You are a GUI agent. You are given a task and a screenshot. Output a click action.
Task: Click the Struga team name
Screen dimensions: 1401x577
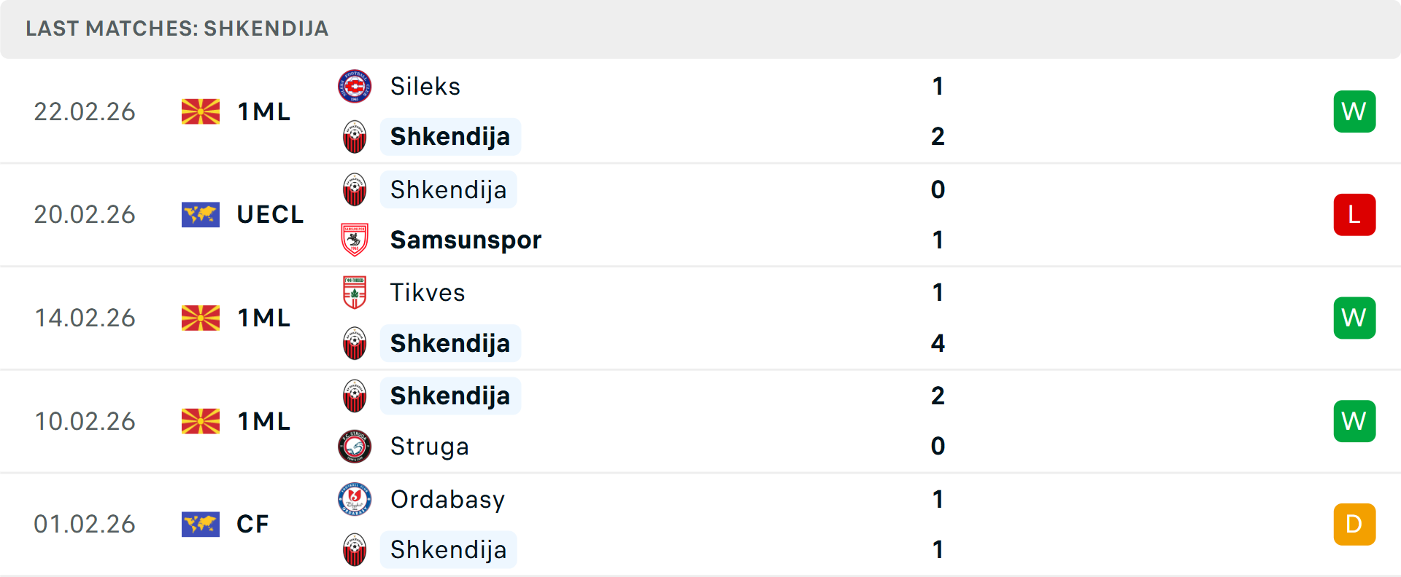pos(429,447)
